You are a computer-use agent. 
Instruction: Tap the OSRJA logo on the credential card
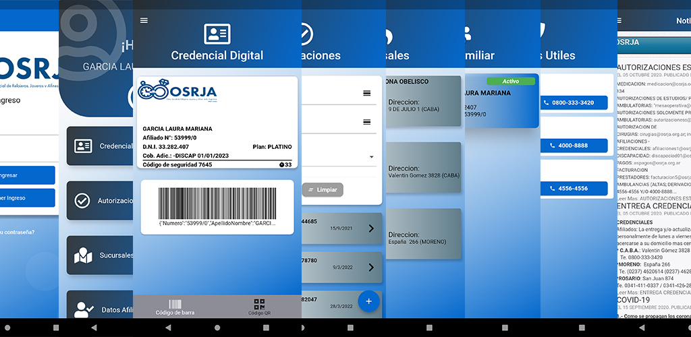coord(177,91)
